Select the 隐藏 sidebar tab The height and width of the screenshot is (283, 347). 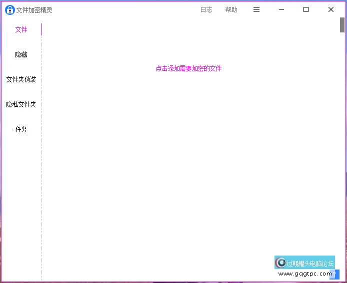pyautogui.click(x=21, y=55)
